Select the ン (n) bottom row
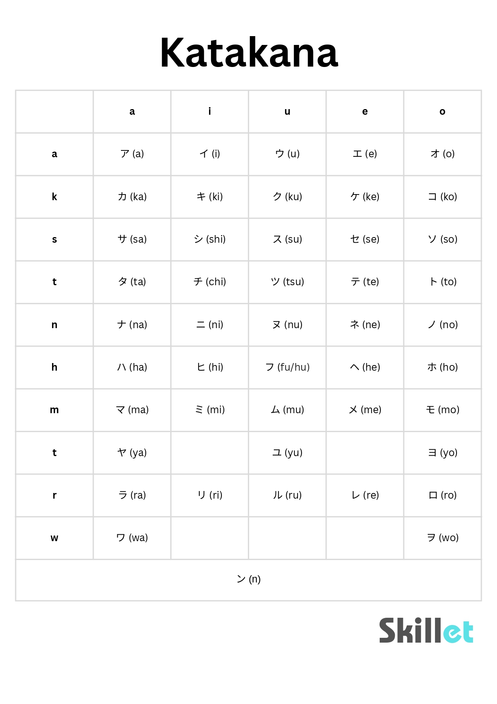Image resolution: width=497 pixels, height=704 pixels. (248, 579)
